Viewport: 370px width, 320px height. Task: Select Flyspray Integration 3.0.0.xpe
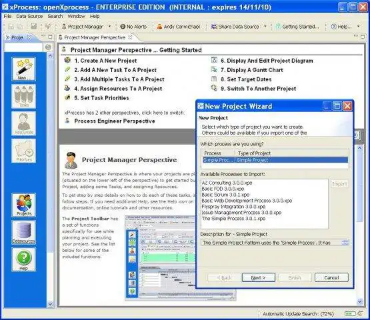pos(233,207)
